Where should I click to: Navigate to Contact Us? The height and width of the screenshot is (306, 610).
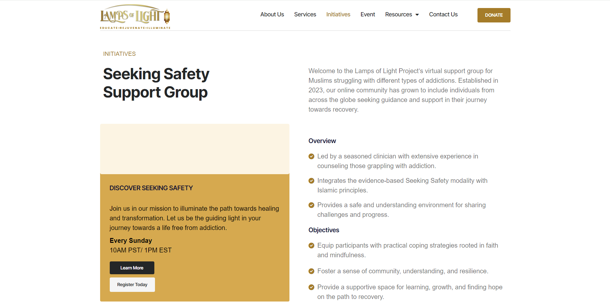pyautogui.click(x=443, y=14)
